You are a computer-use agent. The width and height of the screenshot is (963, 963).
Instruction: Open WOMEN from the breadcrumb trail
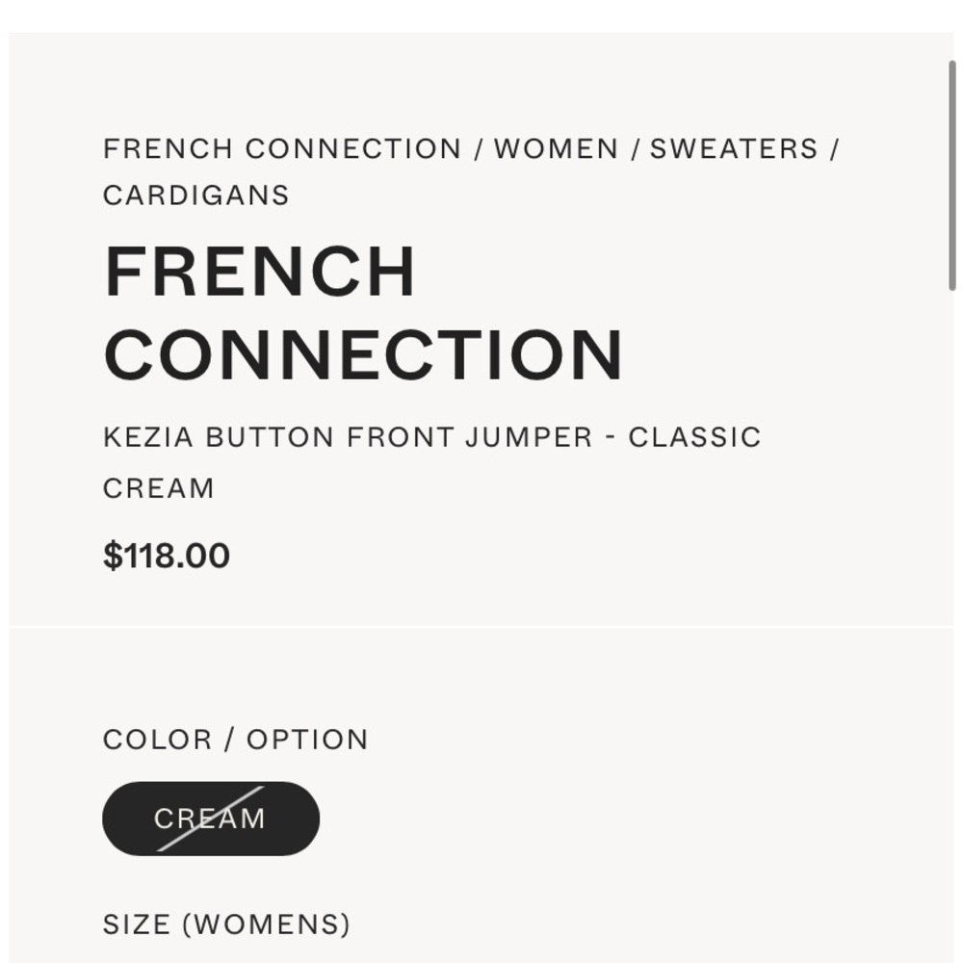click(556, 148)
